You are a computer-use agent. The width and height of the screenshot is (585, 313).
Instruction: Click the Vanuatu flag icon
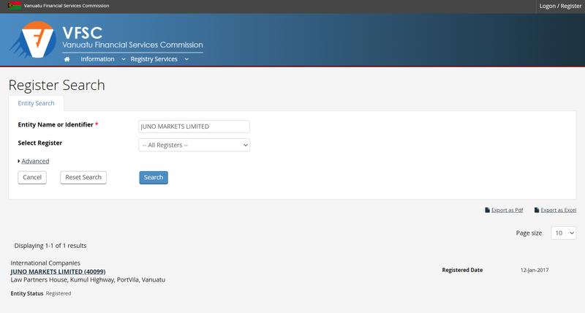(14, 6)
